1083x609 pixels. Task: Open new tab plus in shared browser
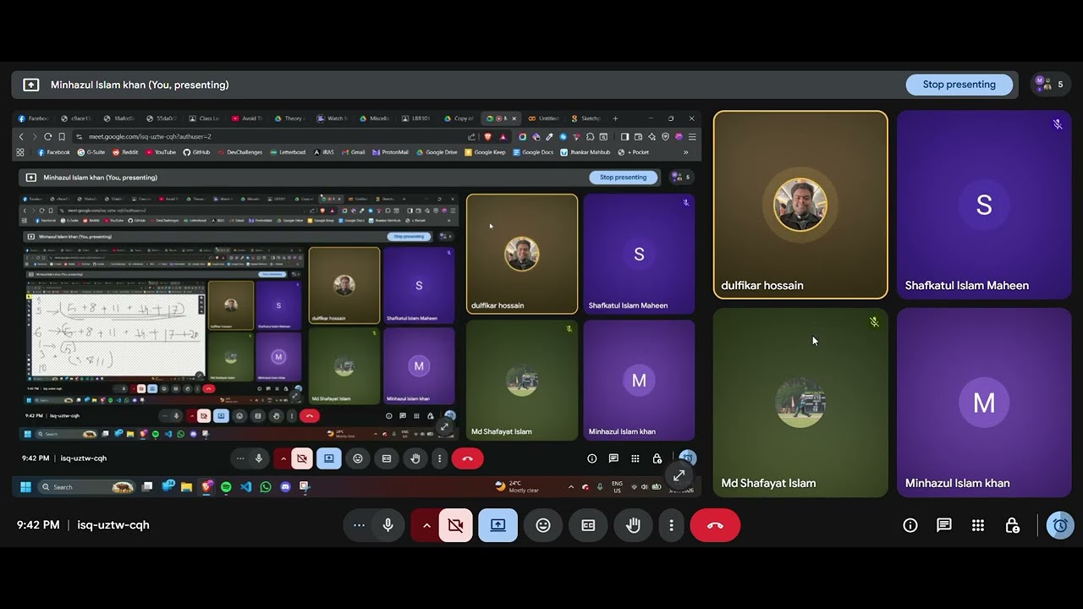[x=615, y=118]
